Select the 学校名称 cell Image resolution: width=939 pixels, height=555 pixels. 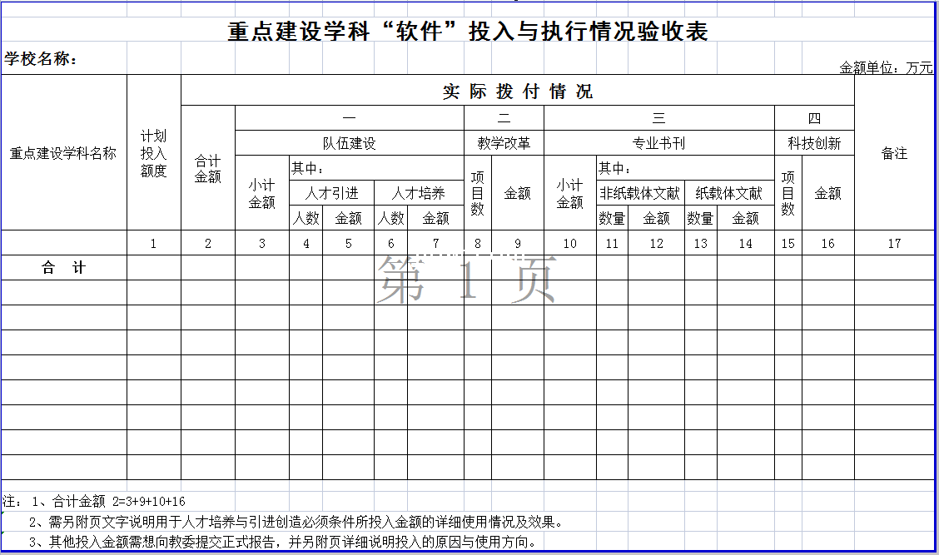42,59
